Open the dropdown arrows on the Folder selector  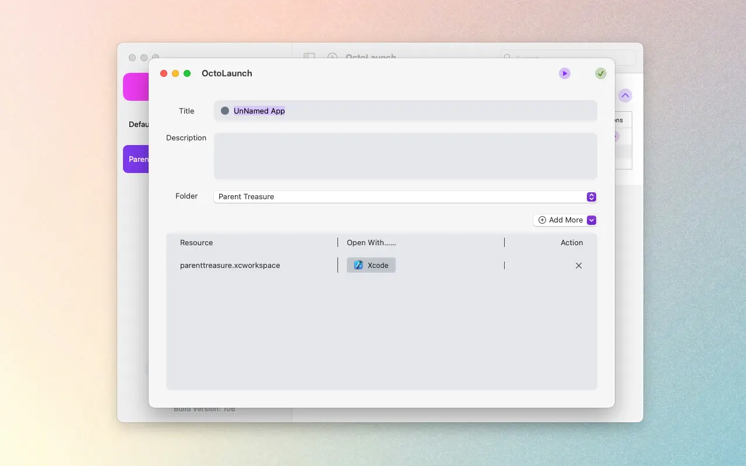coord(592,197)
